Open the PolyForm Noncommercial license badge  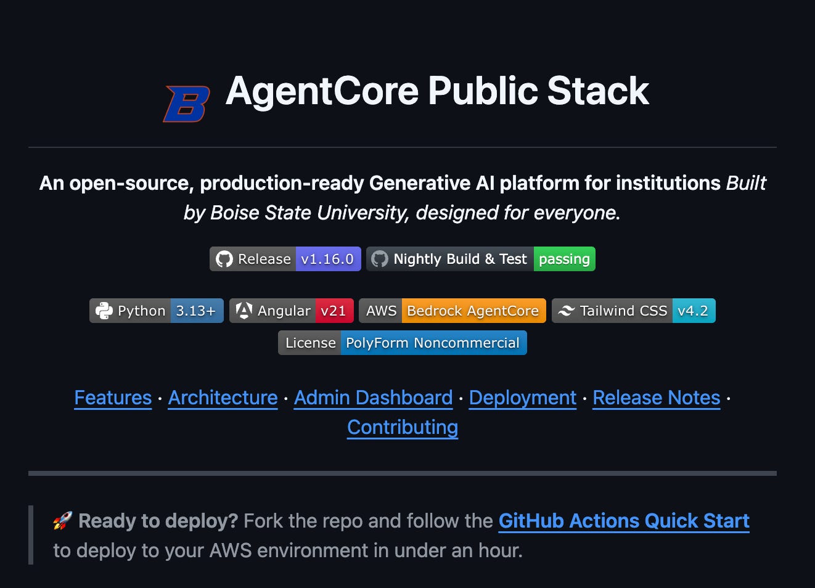pos(433,343)
